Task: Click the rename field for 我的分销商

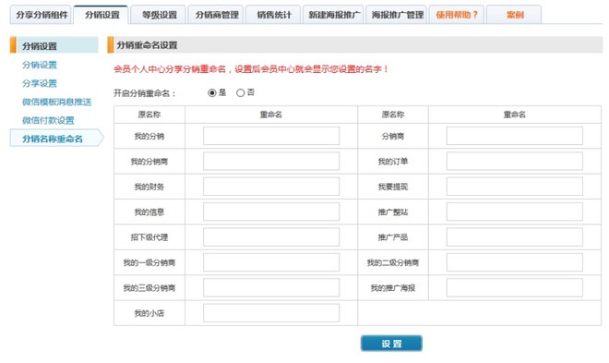Action: pyautogui.click(x=271, y=161)
